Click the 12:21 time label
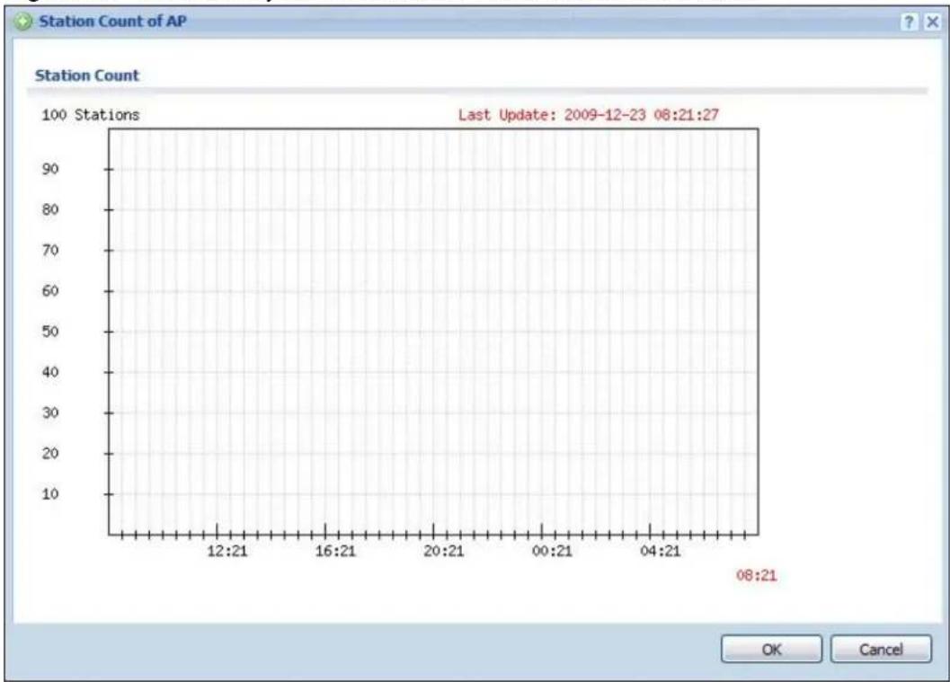The width and height of the screenshot is (950, 682). pyautogui.click(x=227, y=551)
